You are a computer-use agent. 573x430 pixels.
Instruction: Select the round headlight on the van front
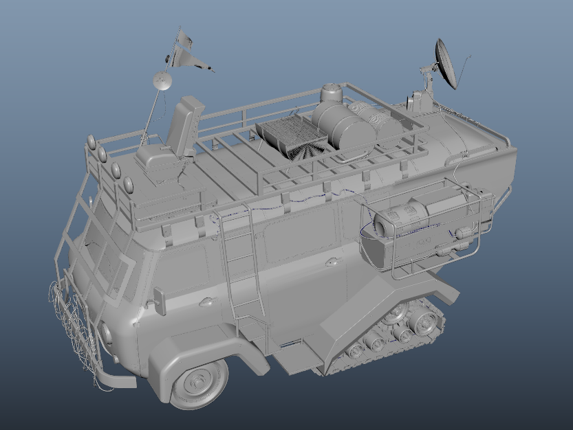[x=106, y=334]
